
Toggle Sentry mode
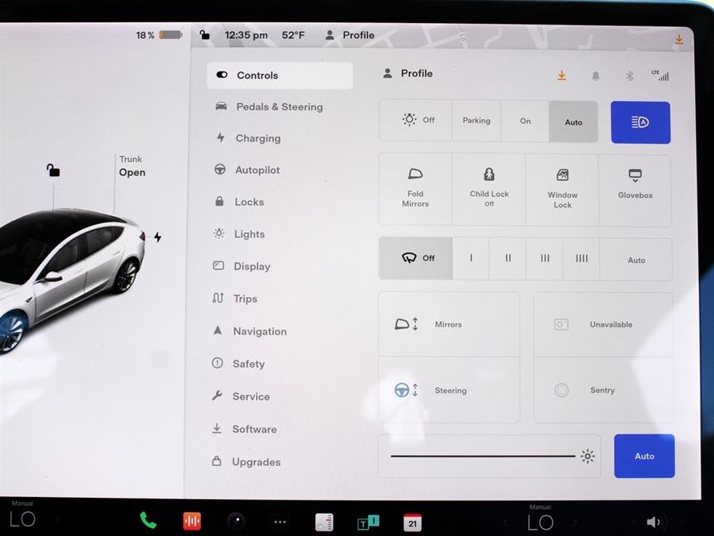(603, 390)
